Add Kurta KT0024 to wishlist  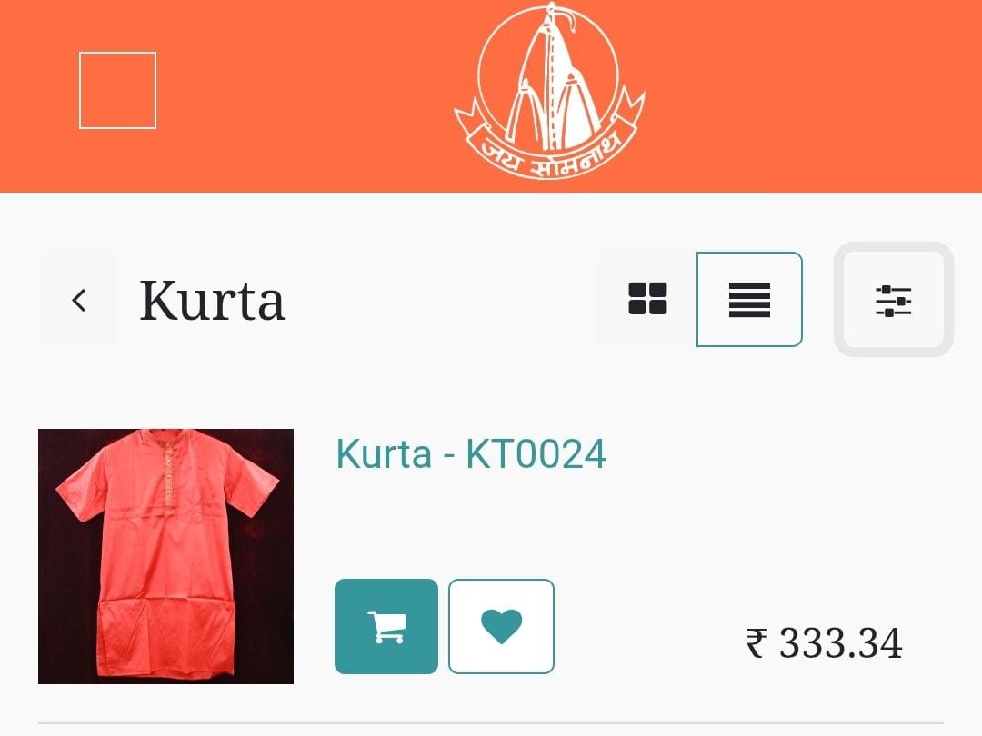pyautogui.click(x=501, y=626)
